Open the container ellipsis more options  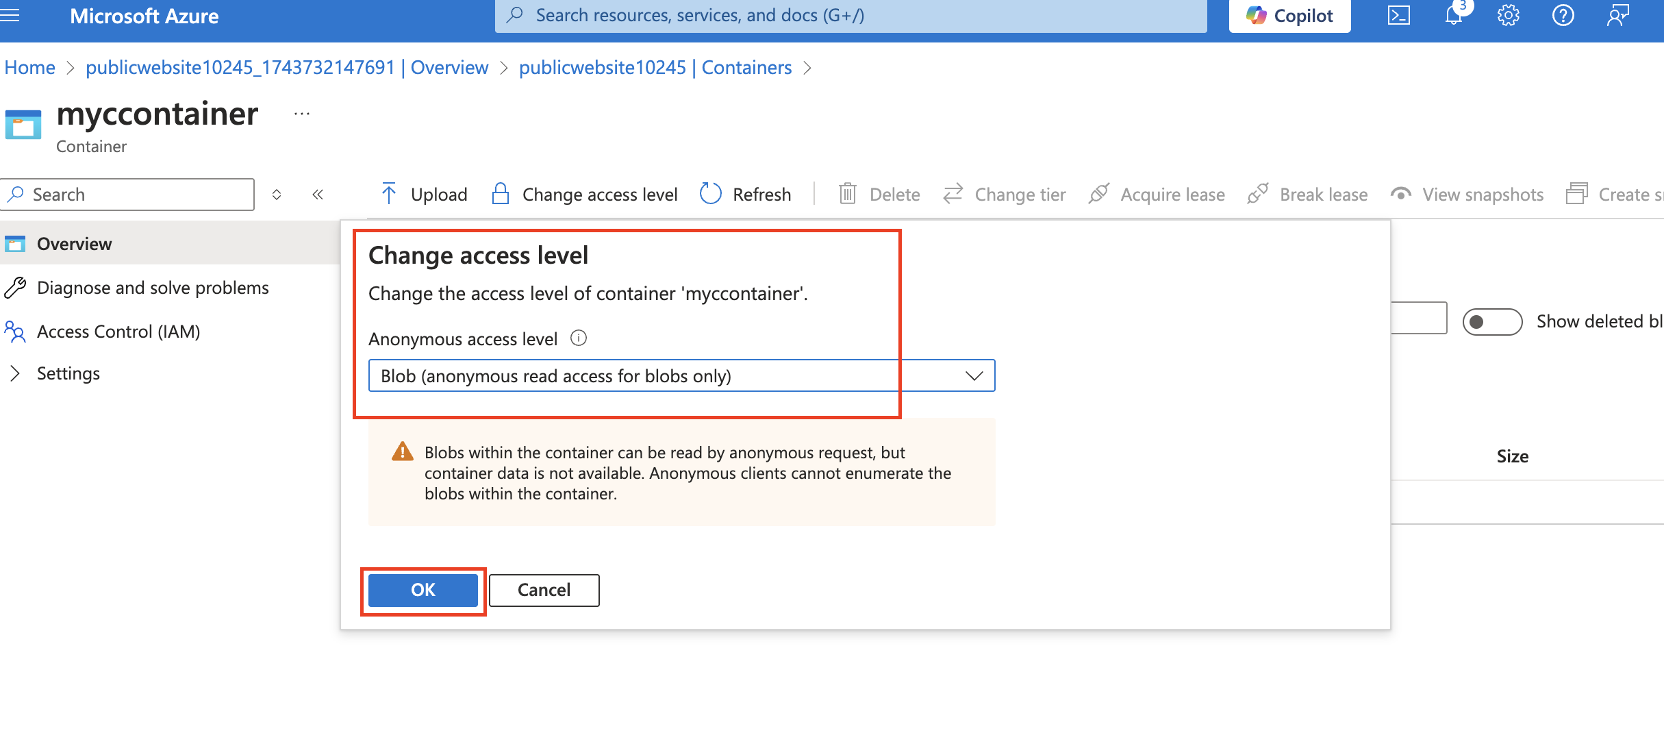[302, 114]
